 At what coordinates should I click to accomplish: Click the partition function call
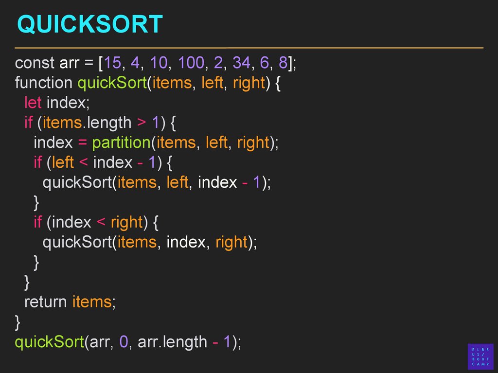(x=121, y=143)
